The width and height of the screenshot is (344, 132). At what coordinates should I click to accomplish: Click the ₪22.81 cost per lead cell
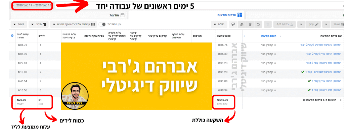point(23,63)
